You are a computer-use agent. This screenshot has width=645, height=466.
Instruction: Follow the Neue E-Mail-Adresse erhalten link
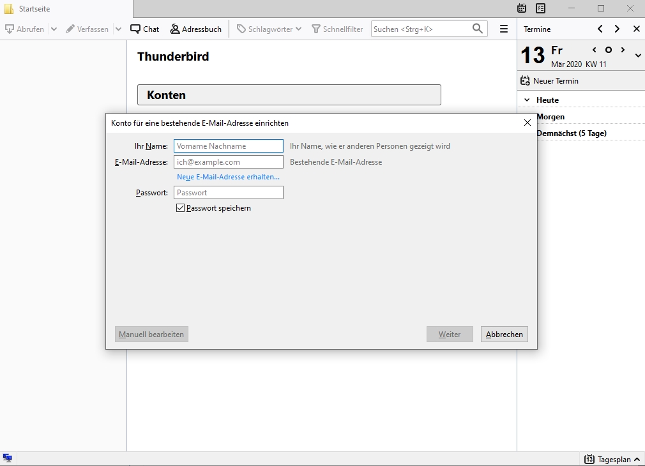(x=228, y=177)
